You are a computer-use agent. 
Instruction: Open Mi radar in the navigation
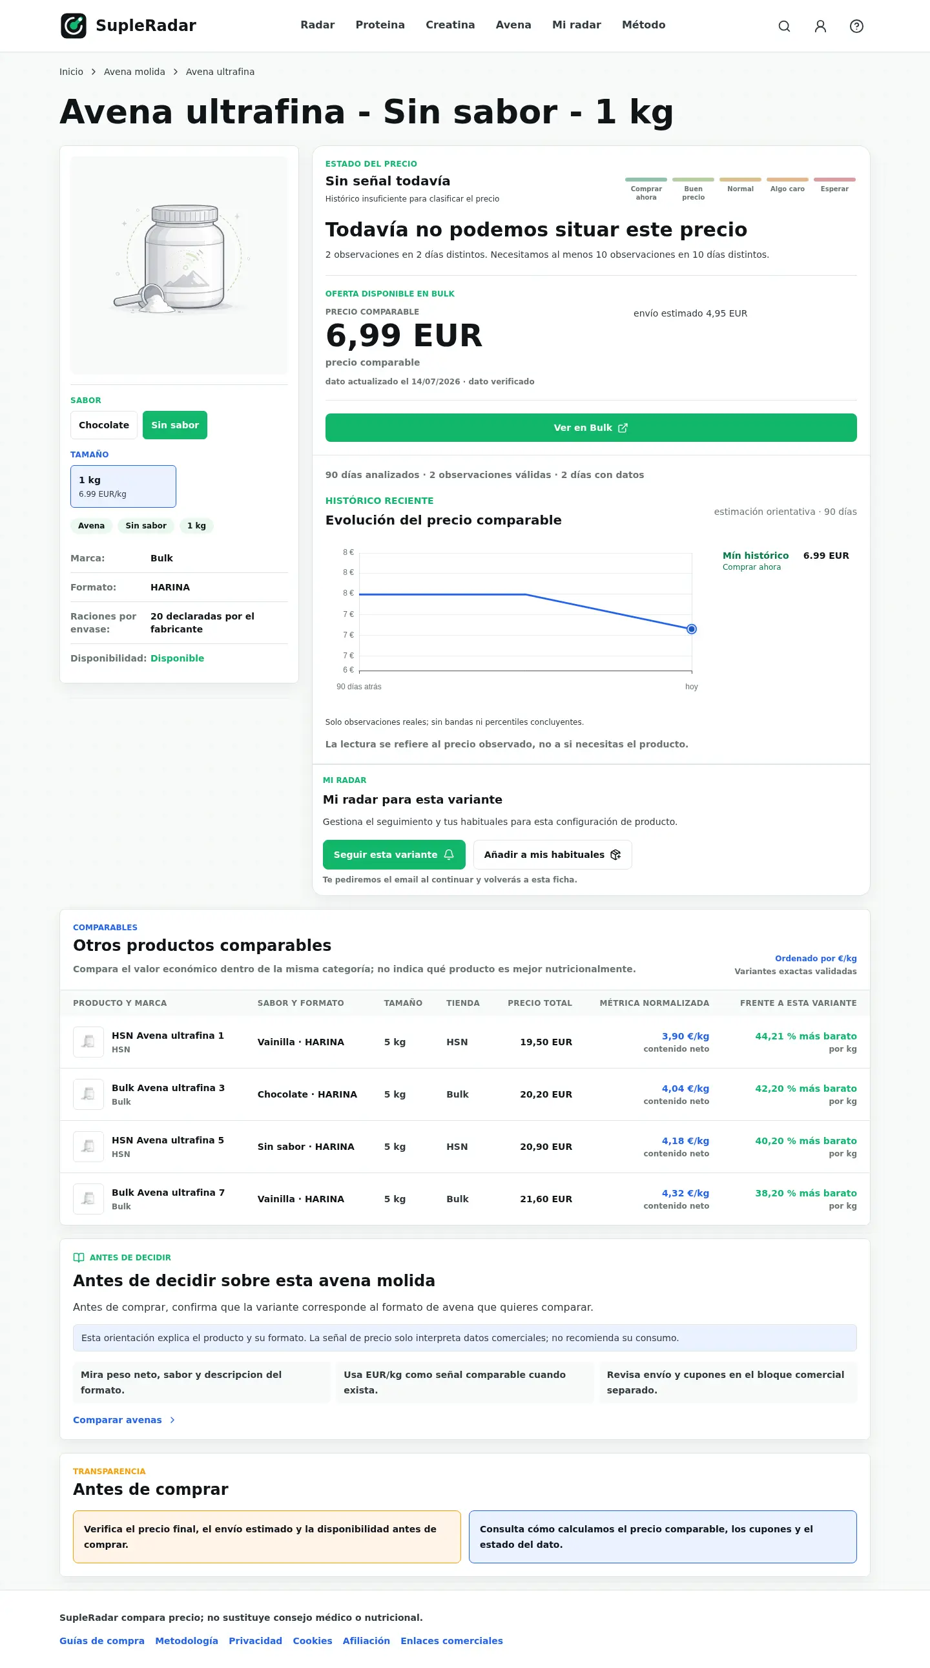click(x=576, y=25)
